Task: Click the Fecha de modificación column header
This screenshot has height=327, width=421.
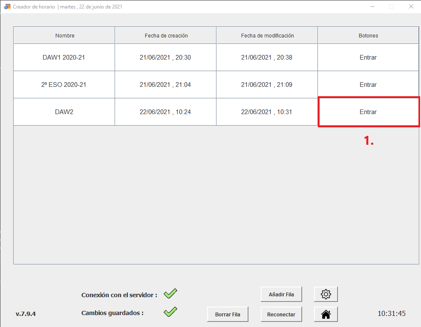Action: pos(267,35)
